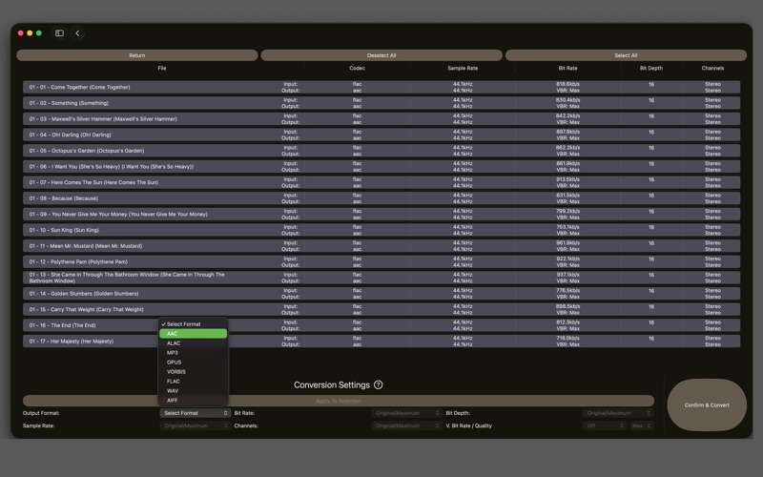Open the Channels dropdown
Screen dimensions: 763x477
tap(406, 425)
